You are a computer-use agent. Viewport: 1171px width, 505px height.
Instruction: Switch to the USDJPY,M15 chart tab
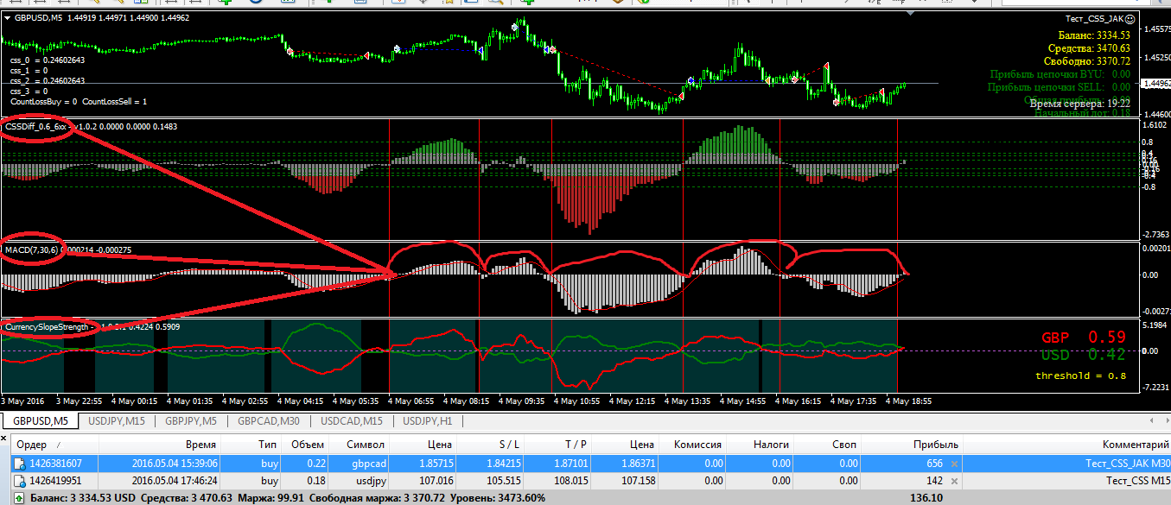pos(116,421)
